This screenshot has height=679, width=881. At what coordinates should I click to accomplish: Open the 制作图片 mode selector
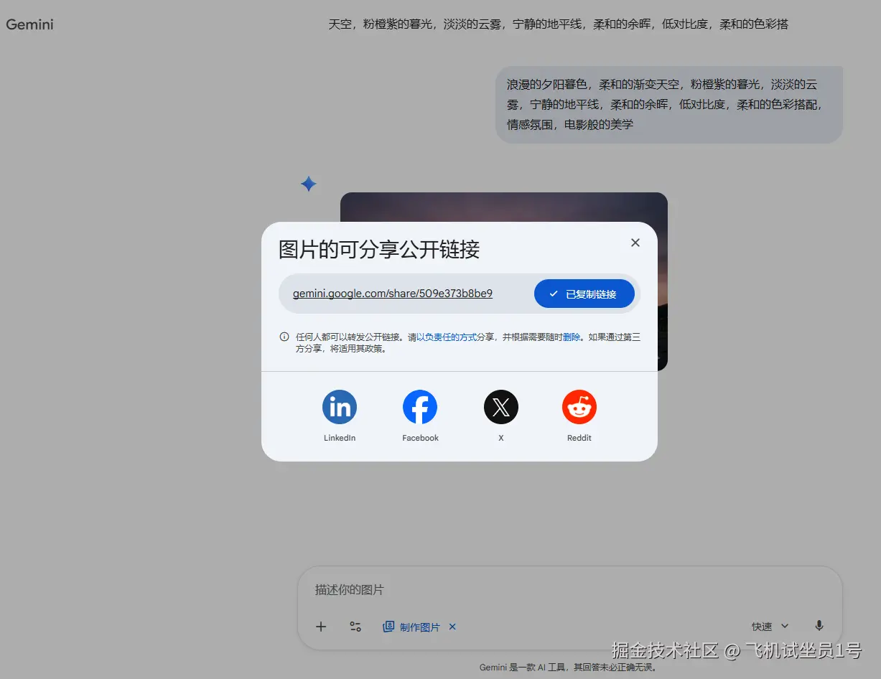pyautogui.click(x=412, y=627)
